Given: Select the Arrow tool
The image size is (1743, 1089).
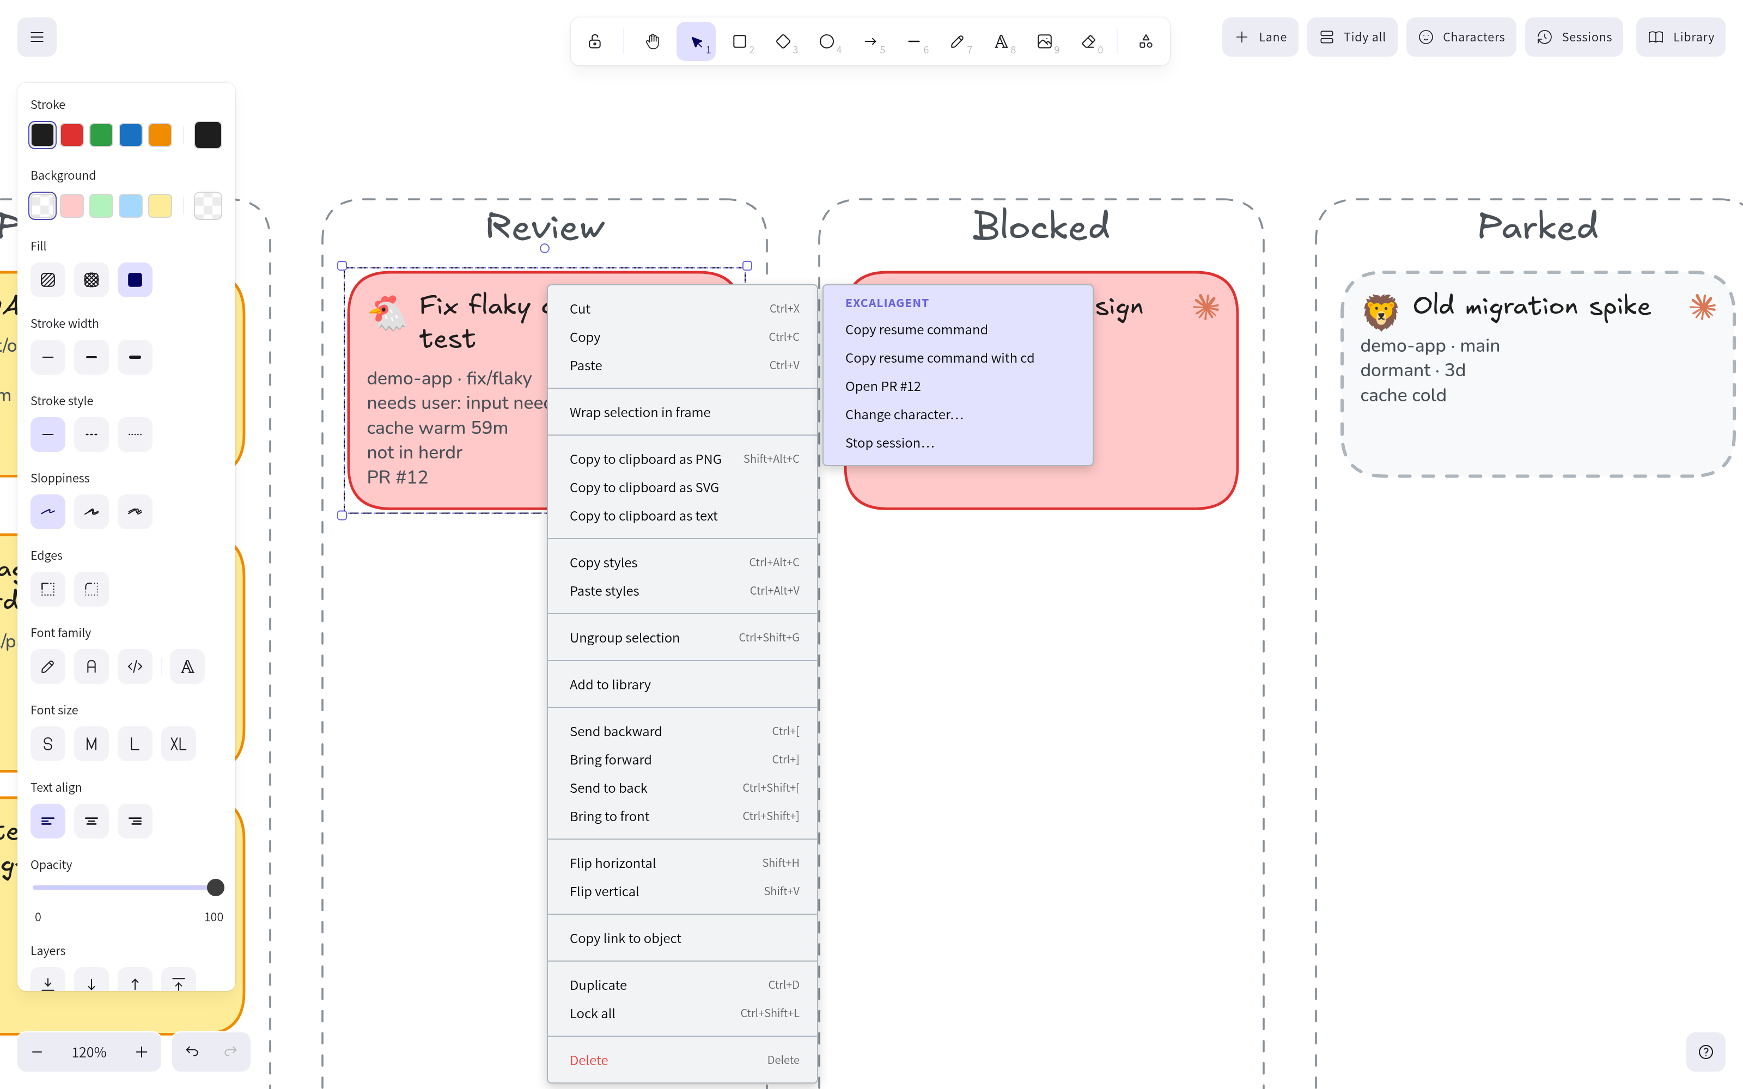Looking at the screenshot, I should (x=870, y=41).
